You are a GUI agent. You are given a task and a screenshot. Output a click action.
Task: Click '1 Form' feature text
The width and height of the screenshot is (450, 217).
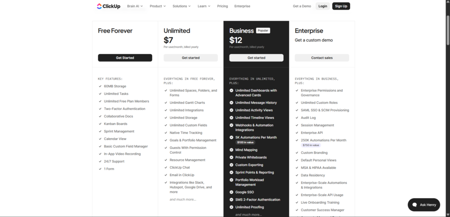click(x=109, y=169)
